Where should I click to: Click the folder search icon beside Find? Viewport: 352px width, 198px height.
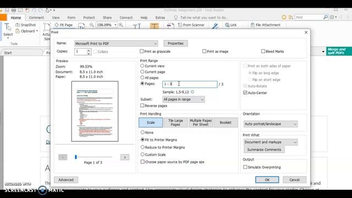click(x=291, y=17)
